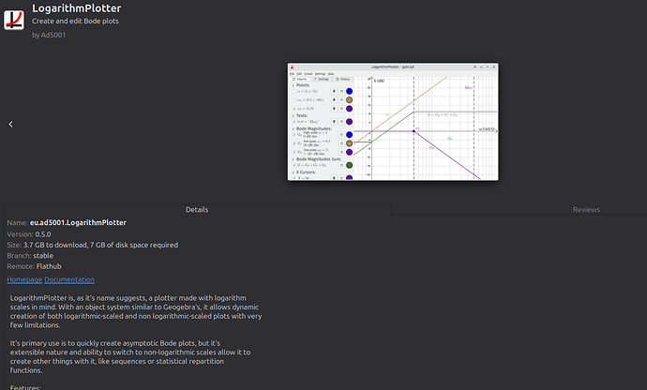
Task: Click the remote value 'Flathub'
Action: [x=49, y=266]
